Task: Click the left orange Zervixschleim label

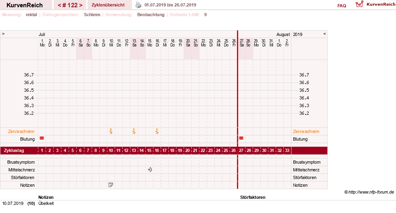Action: 21,131
